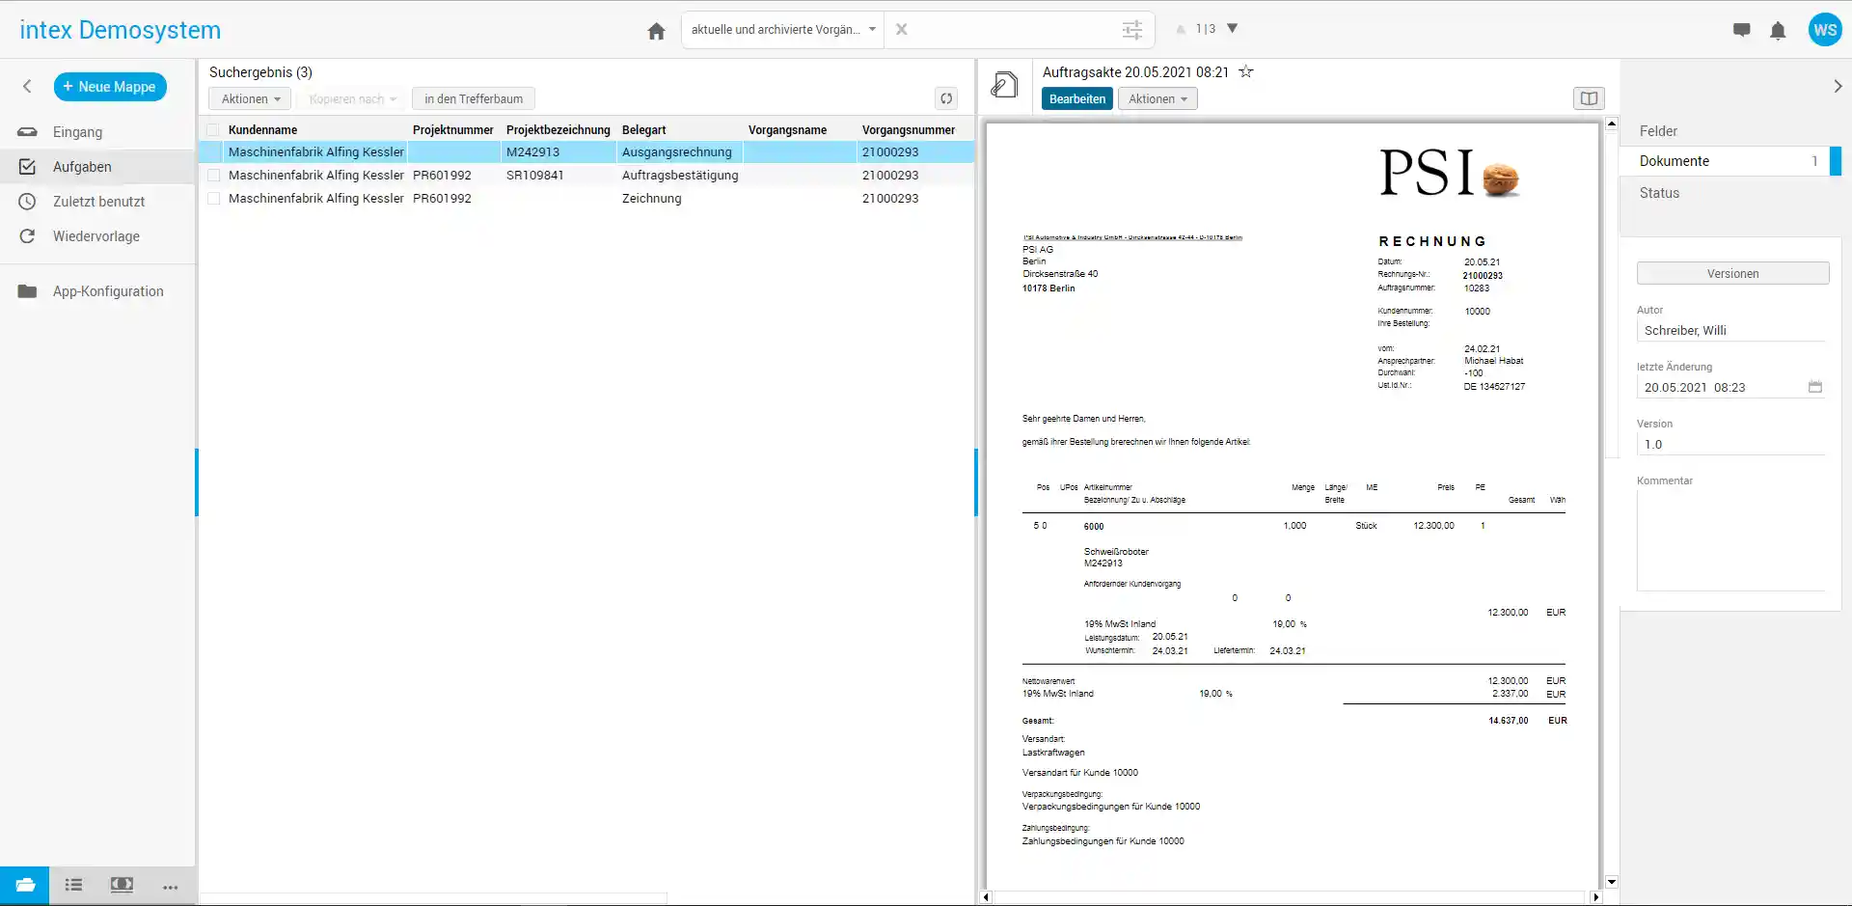Toggle the select-all checkbox in table header
The width and height of the screenshot is (1852, 906).
213,130
